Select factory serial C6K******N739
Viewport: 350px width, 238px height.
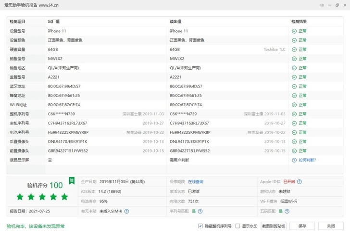coord(62,114)
